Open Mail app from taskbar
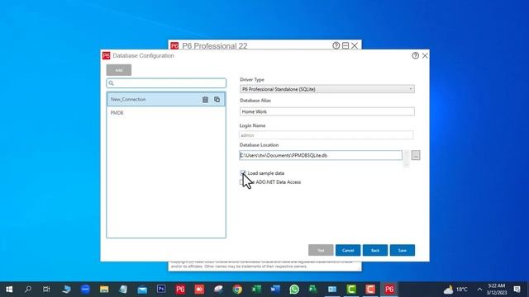The image size is (529, 297). pyautogui.click(x=142, y=290)
